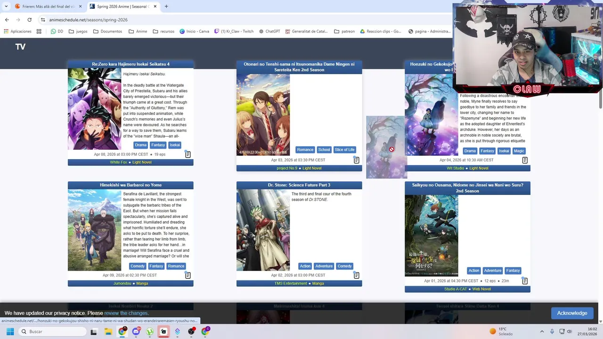Open the patreon bookmark folder
Viewport: 603px width, 339px height.
point(344,32)
